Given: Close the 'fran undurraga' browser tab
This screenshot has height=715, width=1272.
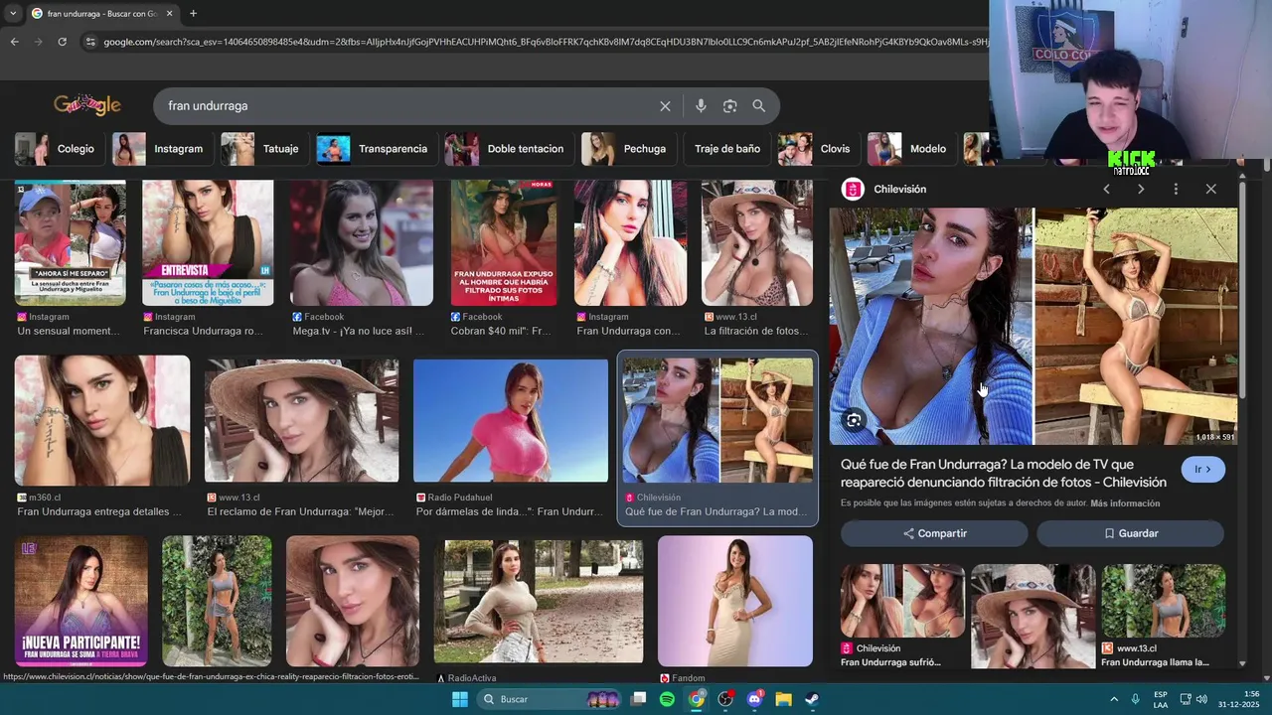Looking at the screenshot, I should point(169,13).
